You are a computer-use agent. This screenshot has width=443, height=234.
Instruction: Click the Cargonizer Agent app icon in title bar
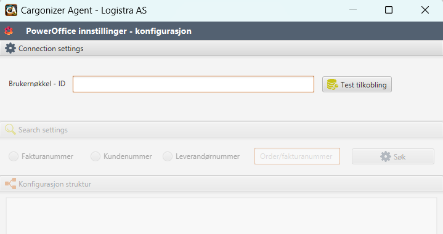point(11,10)
